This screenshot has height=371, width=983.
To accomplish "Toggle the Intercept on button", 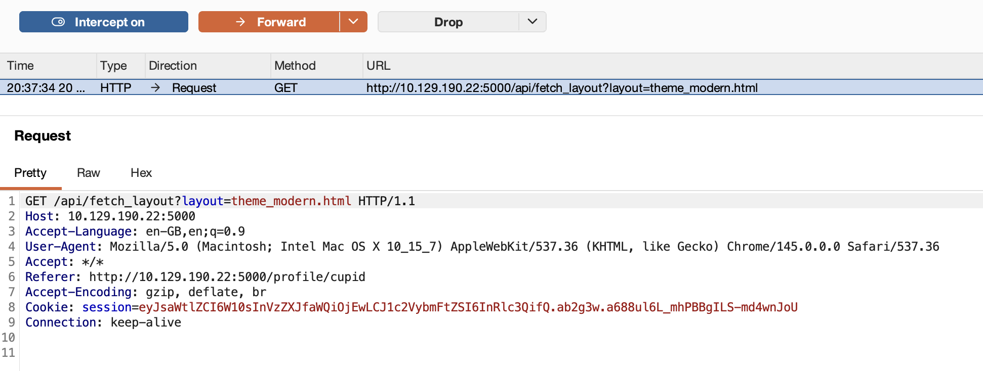I will [x=103, y=22].
